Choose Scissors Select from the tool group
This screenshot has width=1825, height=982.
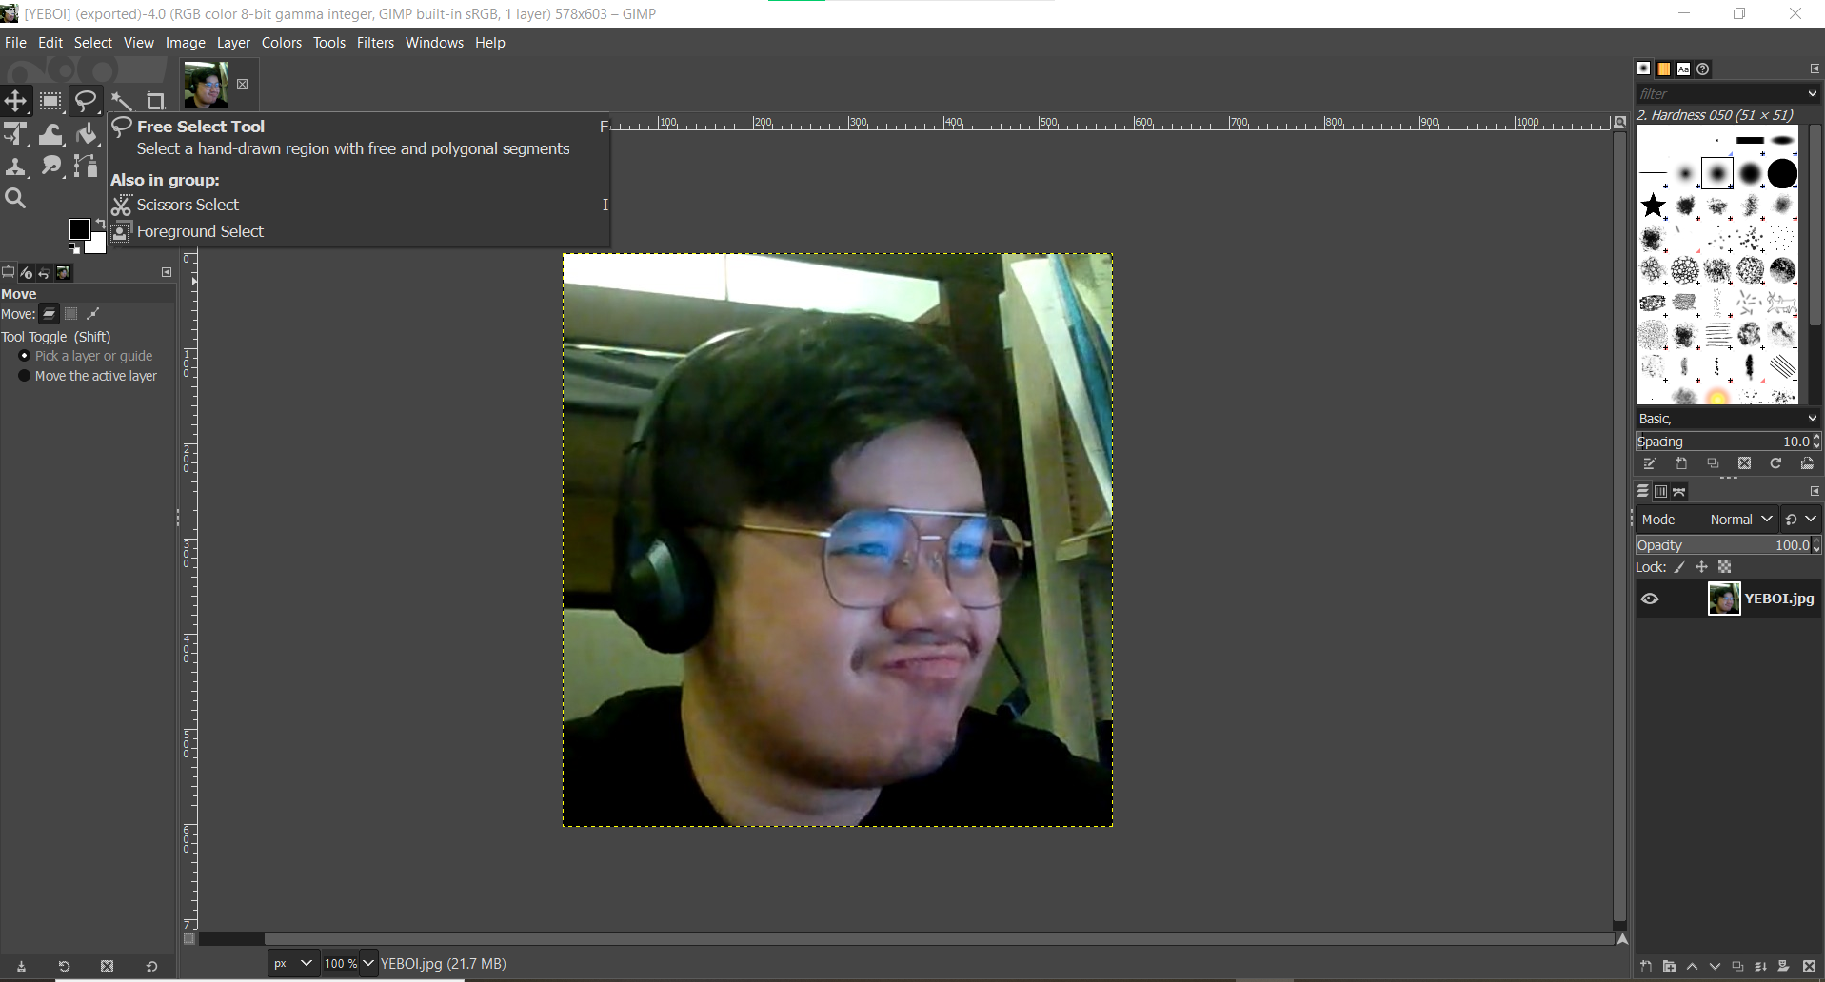pyautogui.click(x=188, y=205)
